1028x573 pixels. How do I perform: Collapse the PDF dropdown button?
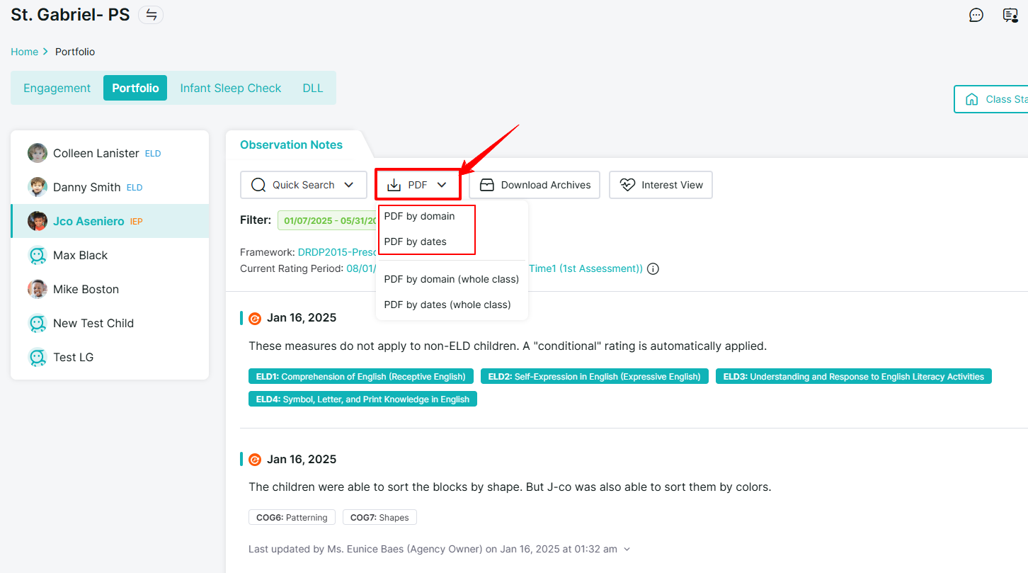click(418, 185)
